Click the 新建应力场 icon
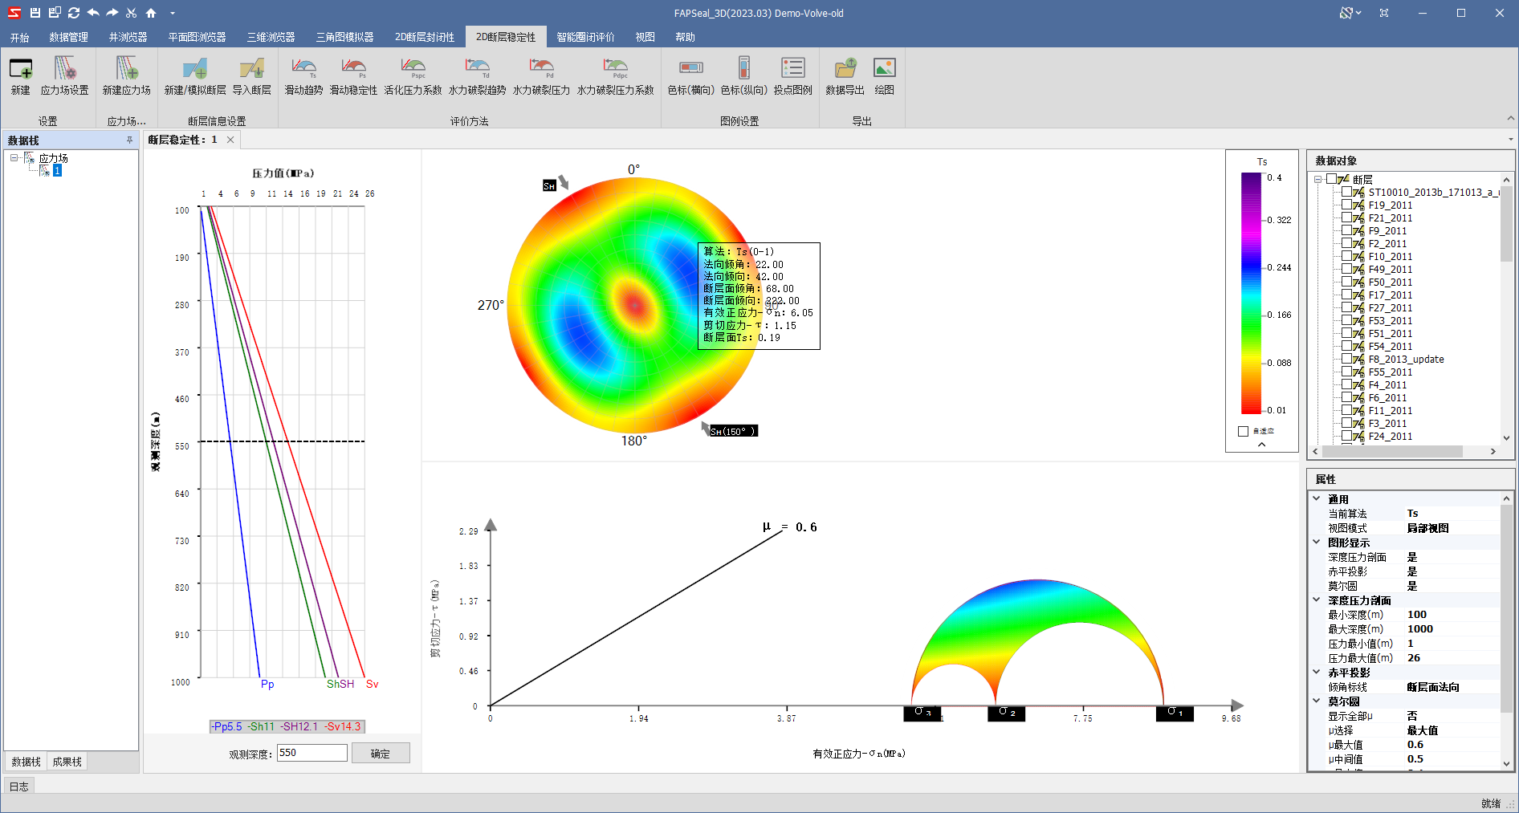The image size is (1519, 813). (x=127, y=76)
